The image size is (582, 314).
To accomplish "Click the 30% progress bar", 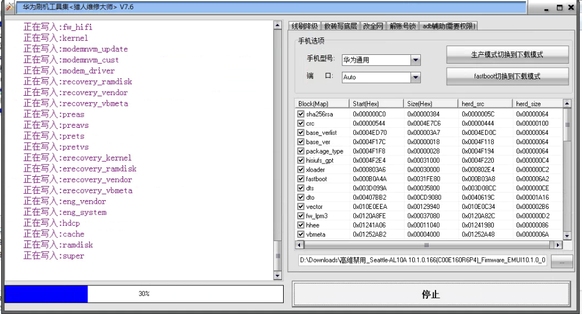I will [144, 294].
